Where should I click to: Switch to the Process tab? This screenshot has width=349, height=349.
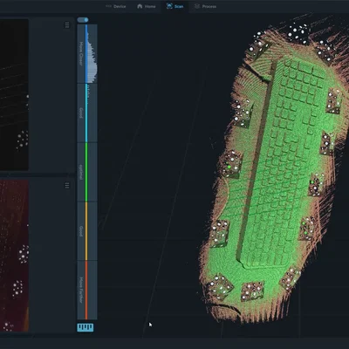pos(205,6)
